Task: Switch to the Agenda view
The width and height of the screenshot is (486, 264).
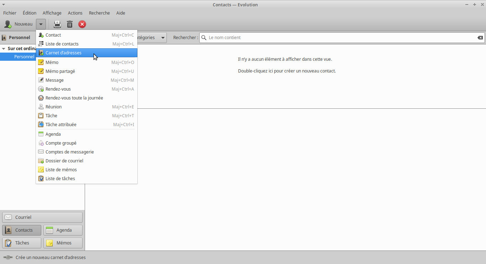Action: coord(63,230)
